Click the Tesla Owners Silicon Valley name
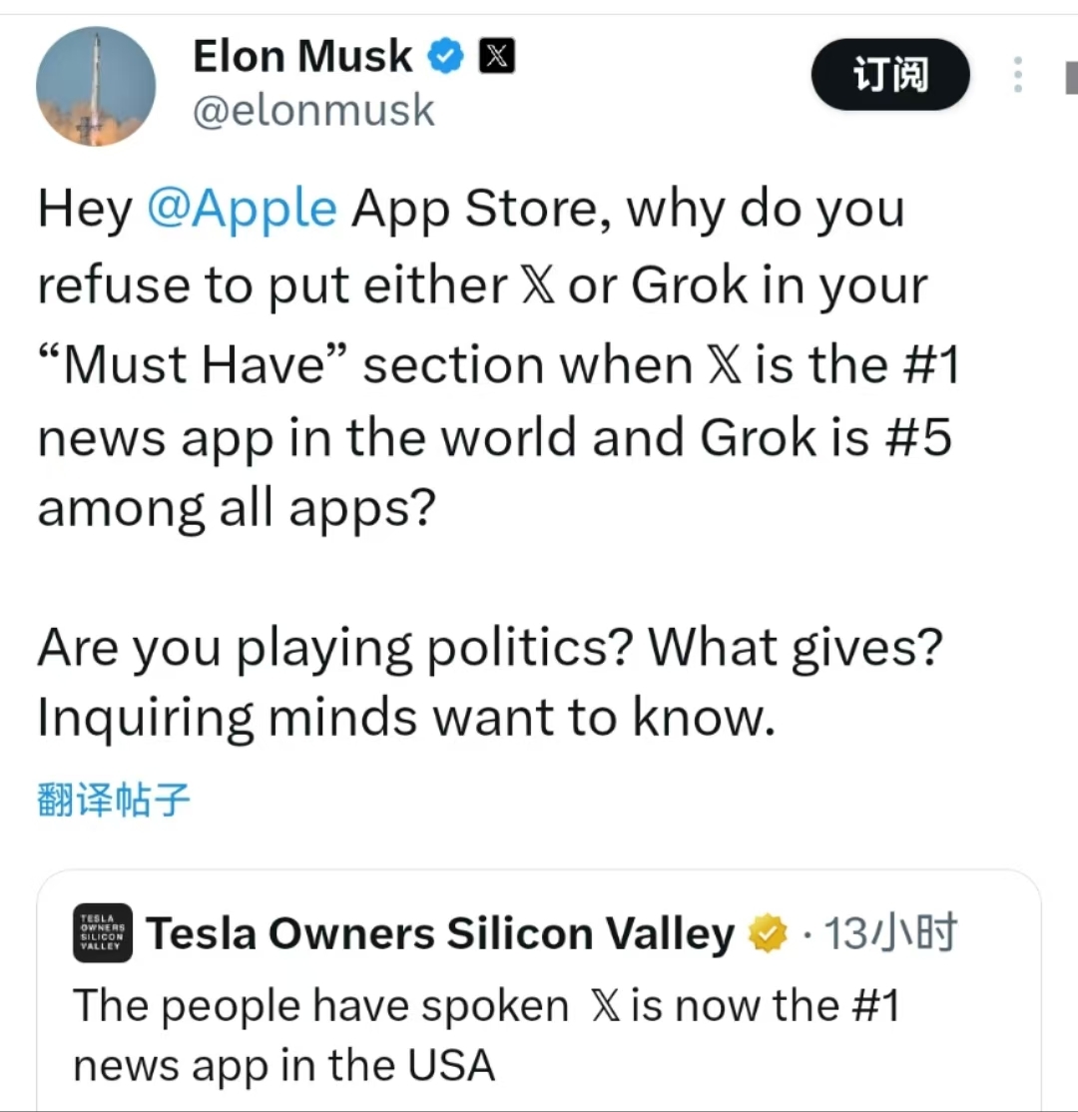This screenshot has width=1078, height=1112. 439,934
